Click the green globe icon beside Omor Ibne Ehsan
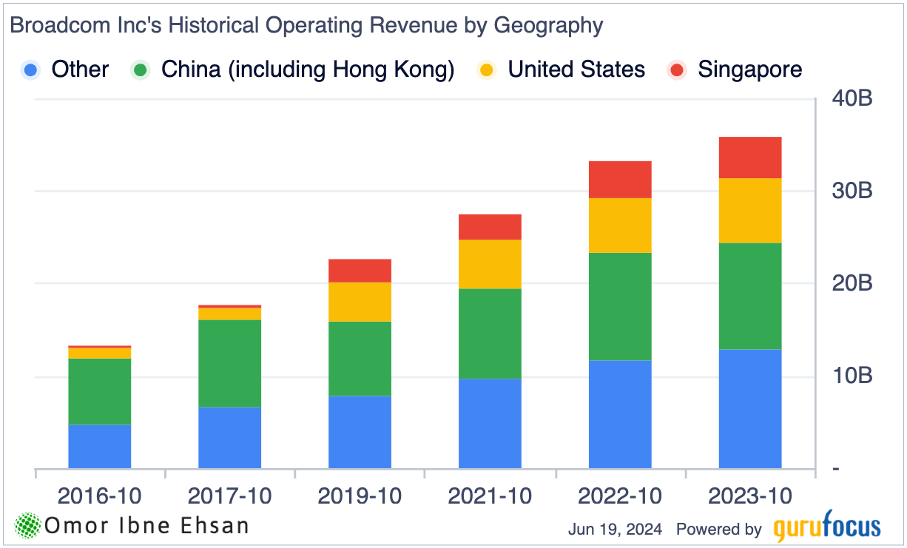 pyautogui.click(x=28, y=526)
